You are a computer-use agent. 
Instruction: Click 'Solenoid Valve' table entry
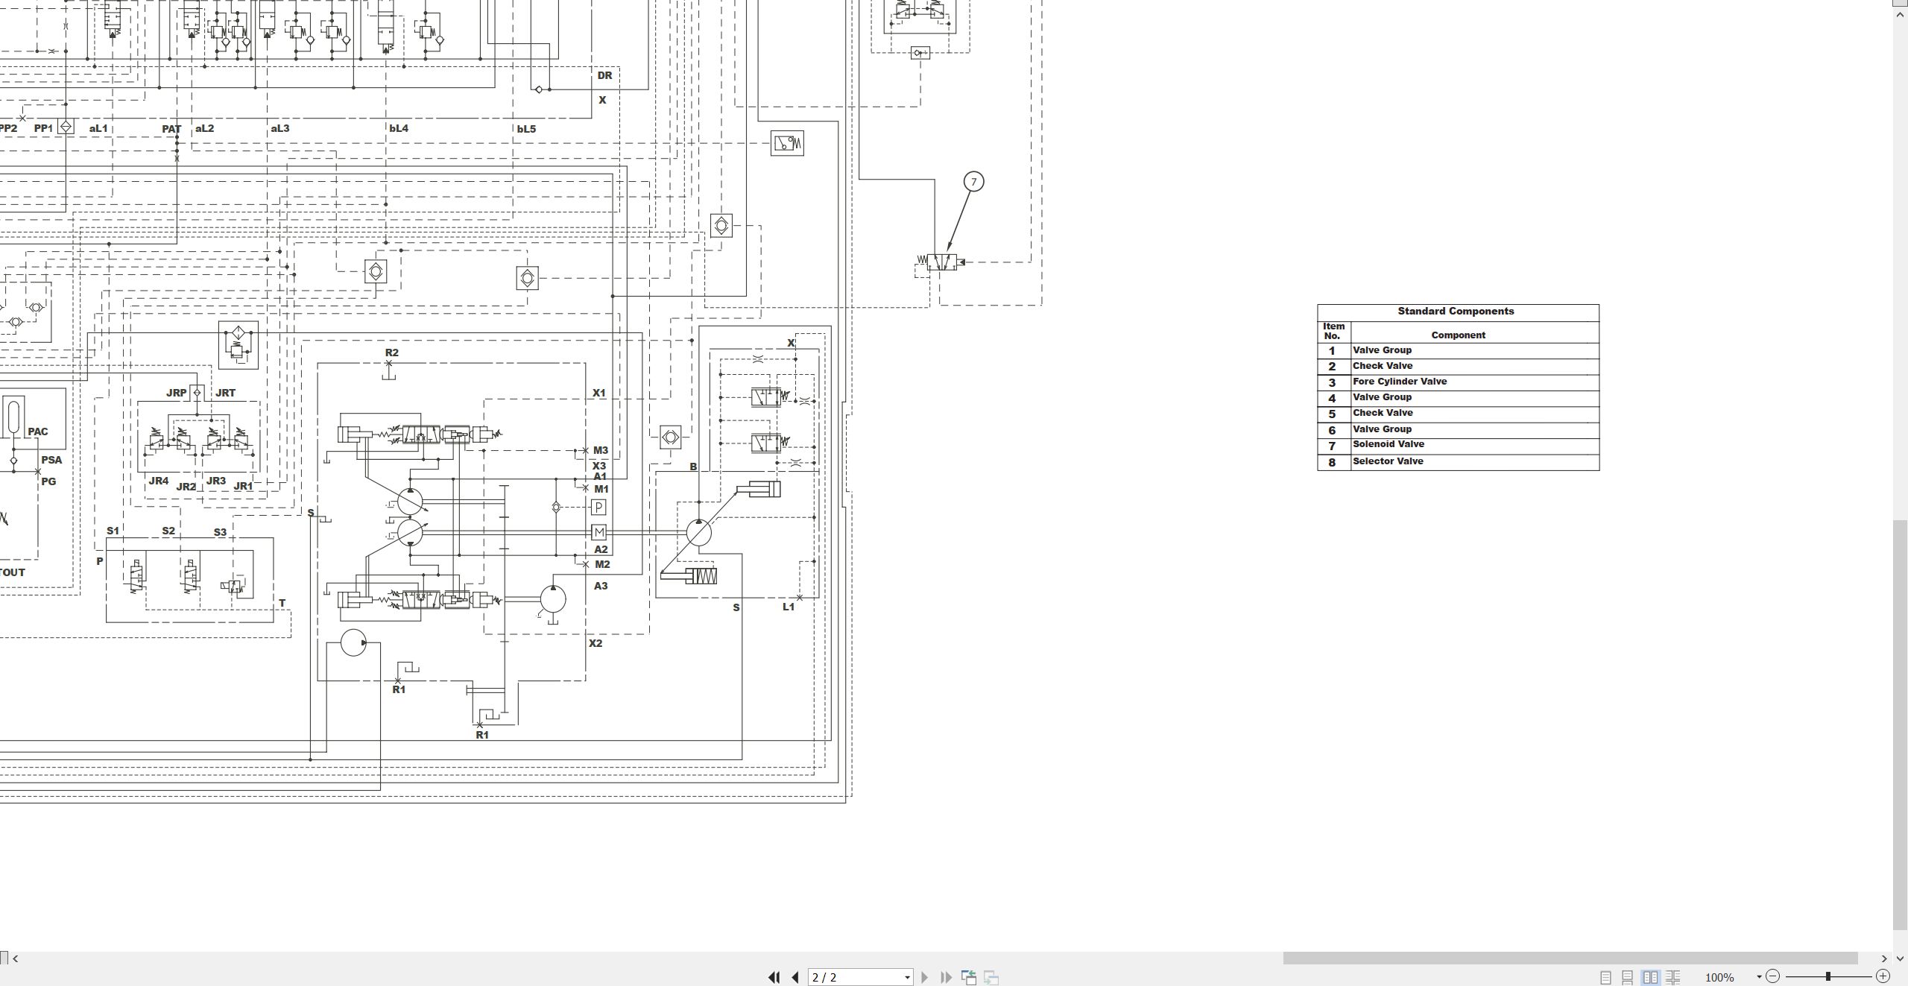(1389, 444)
